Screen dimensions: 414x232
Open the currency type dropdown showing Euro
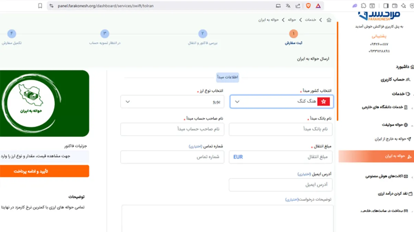pyautogui.click(x=172, y=102)
